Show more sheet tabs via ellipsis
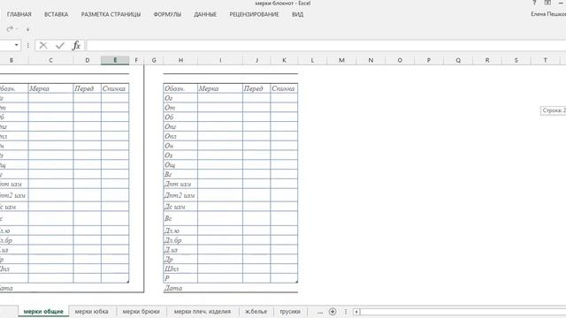 (x=320, y=312)
